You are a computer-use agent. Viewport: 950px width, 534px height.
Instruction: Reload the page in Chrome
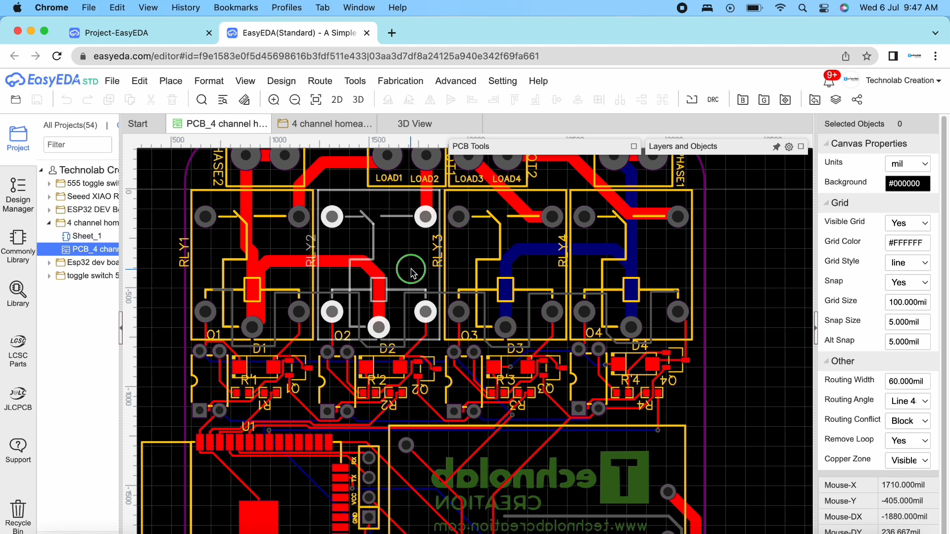pyautogui.click(x=57, y=56)
